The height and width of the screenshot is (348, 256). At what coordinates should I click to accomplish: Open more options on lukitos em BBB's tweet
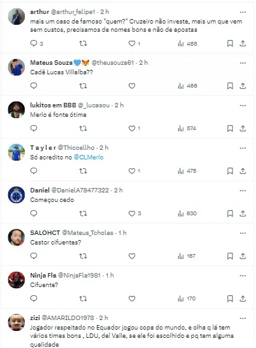coord(243,105)
